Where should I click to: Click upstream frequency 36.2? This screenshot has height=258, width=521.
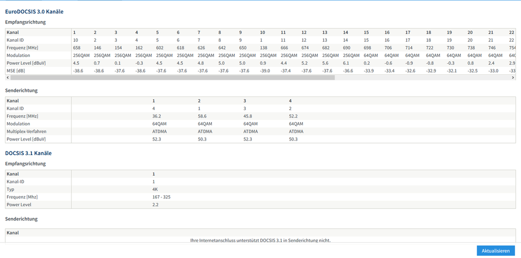(x=156, y=116)
